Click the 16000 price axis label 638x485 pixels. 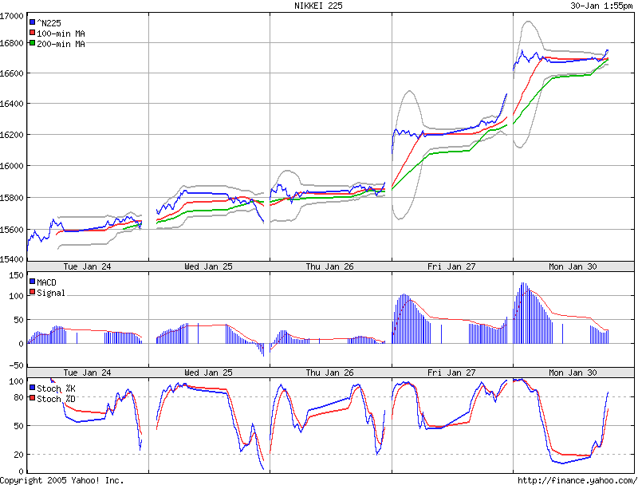12,166
